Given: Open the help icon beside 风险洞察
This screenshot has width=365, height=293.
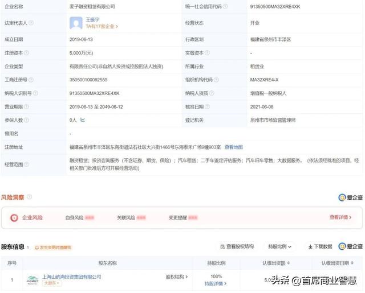Looking at the screenshot, I should point(29,197).
